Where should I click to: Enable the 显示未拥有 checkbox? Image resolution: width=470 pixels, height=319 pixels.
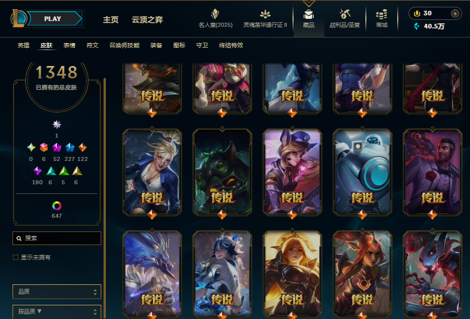(15, 257)
